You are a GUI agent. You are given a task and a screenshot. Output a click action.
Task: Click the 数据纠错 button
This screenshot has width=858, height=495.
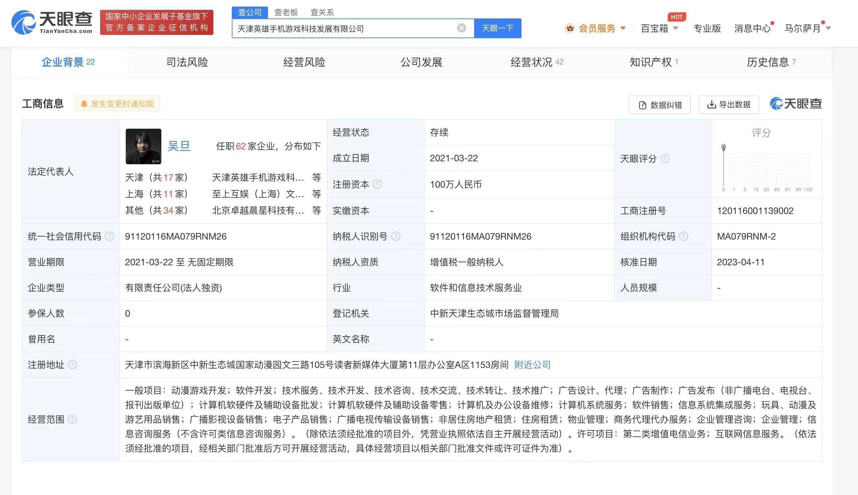(660, 105)
